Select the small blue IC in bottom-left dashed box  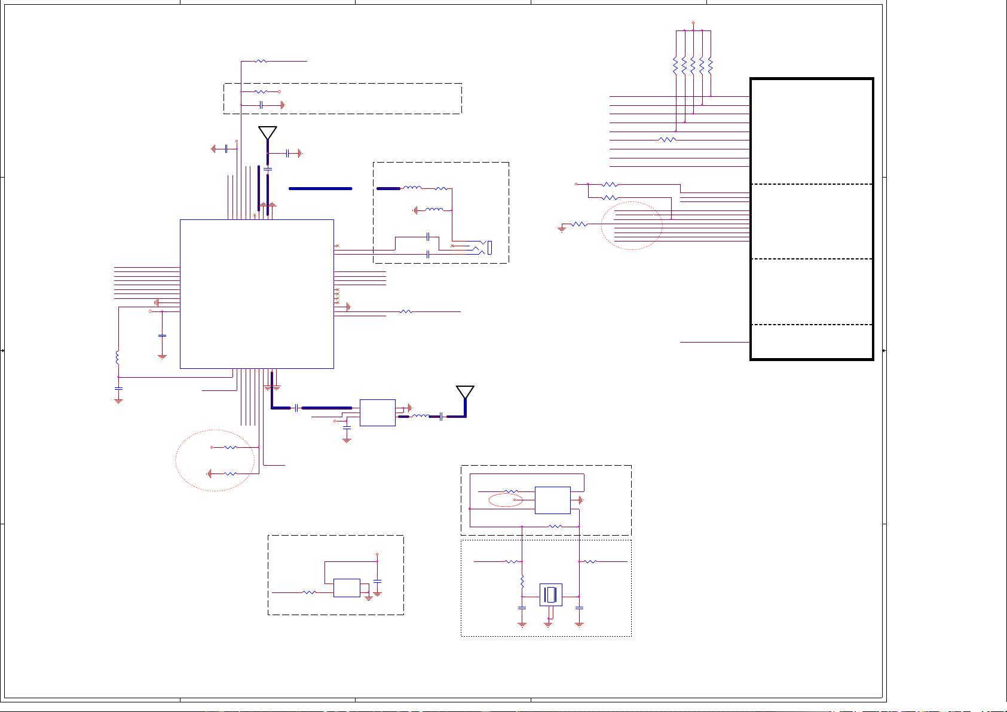point(347,588)
